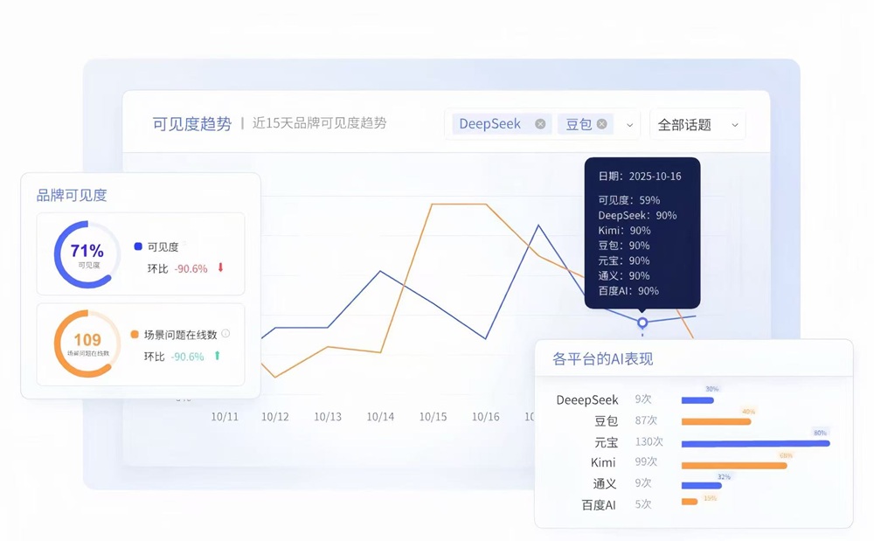The image size is (874, 541).
Task: Click the 各平台的AI表现 panel title
Action: (x=602, y=359)
